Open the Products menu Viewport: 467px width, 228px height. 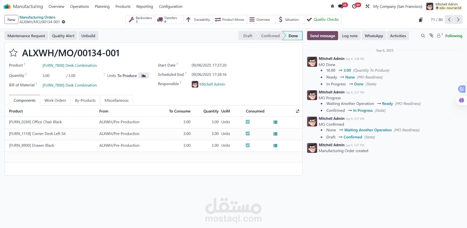123,6
